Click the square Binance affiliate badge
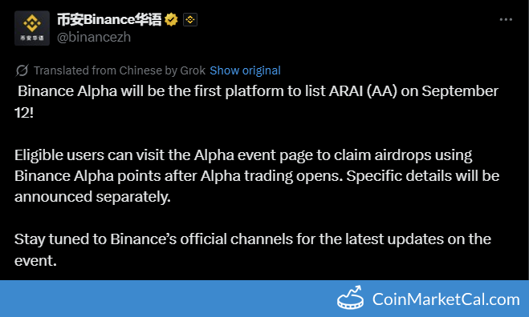The width and height of the screenshot is (529, 317). click(190, 20)
